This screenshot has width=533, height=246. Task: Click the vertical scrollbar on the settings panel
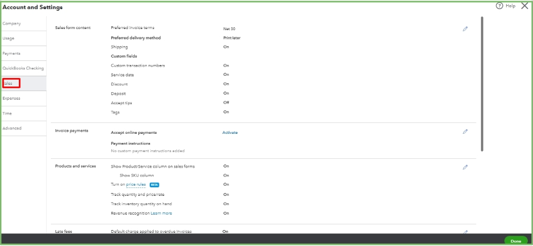tap(482, 85)
